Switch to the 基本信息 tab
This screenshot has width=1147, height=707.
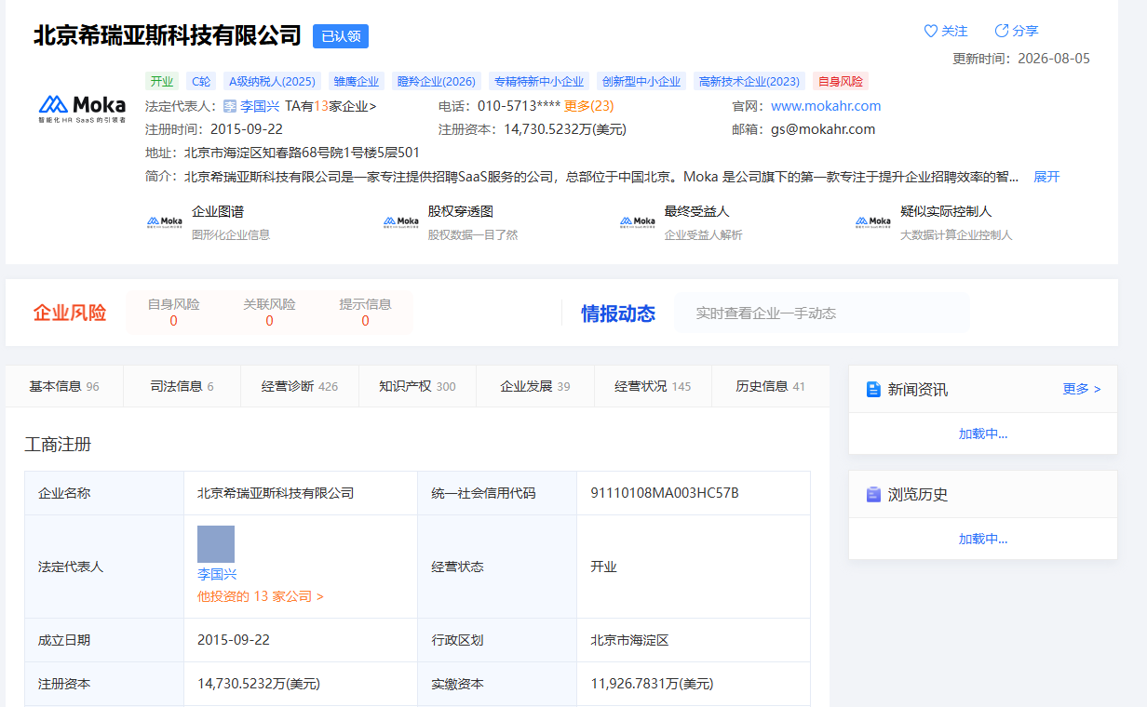[64, 386]
